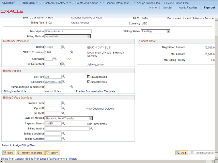The height and width of the screenshot is (163, 218).
Task: Open the Main Menu navigation item
Action: coord(30,3)
